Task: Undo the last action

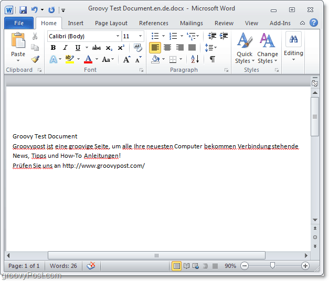Action: [x=35, y=9]
